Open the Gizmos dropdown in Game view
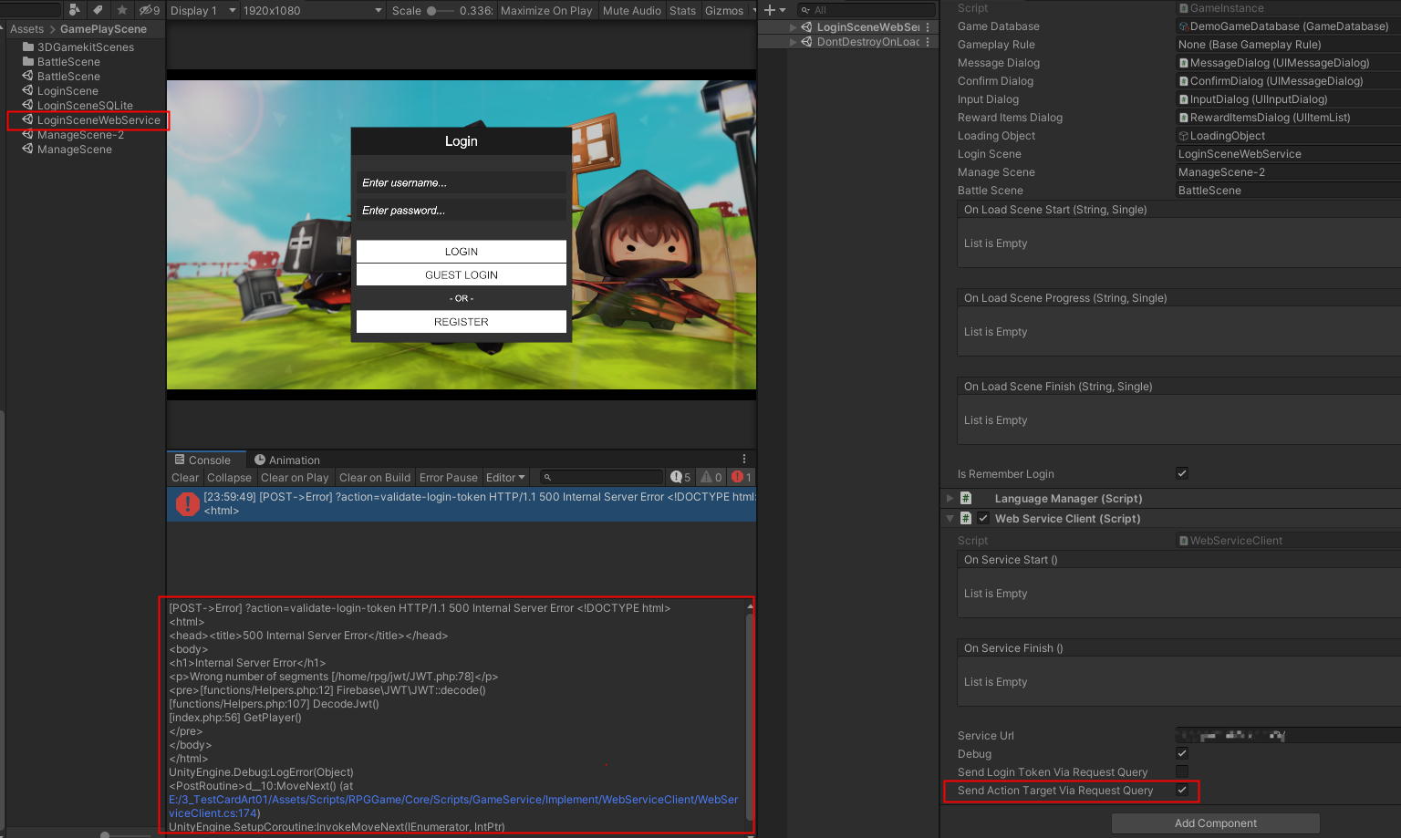The width and height of the screenshot is (1401, 838). pyautogui.click(x=728, y=11)
